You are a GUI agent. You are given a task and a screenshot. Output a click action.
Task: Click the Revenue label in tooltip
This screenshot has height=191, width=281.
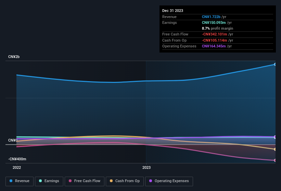point(169,17)
